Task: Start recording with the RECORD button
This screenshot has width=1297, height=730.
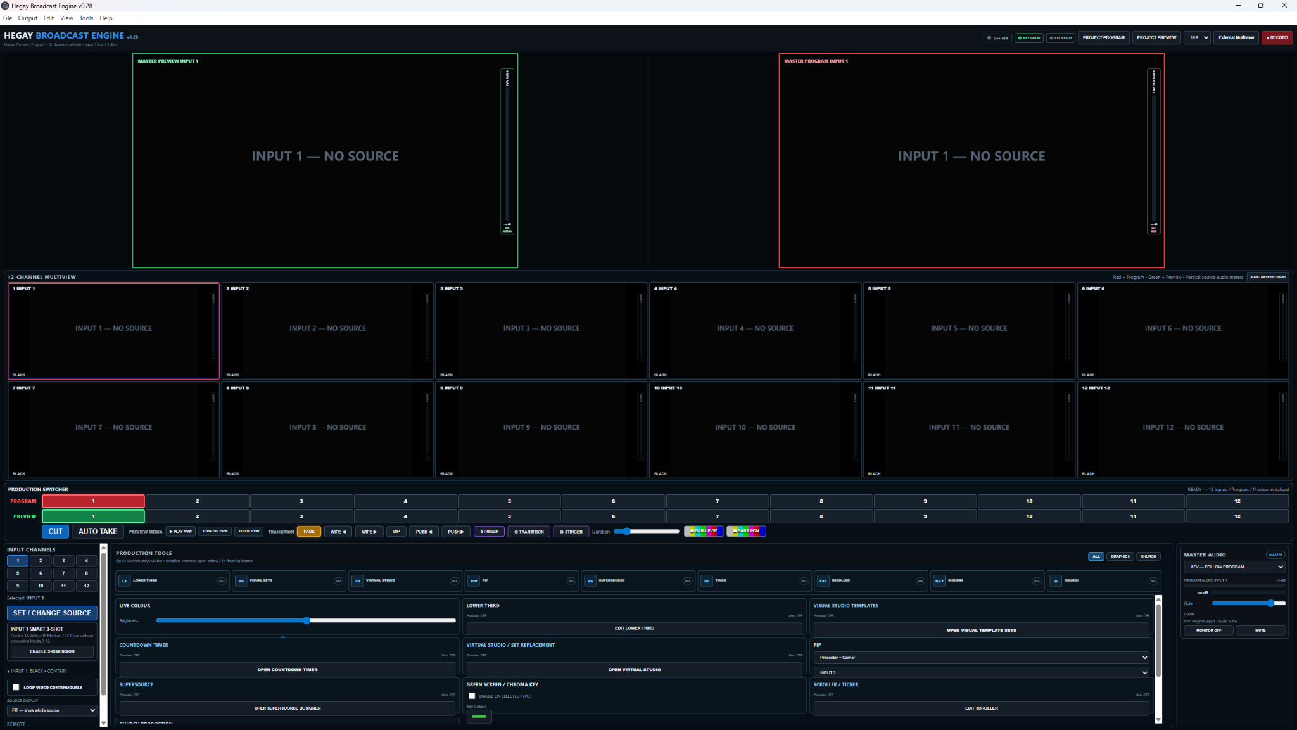Action: click(x=1277, y=38)
